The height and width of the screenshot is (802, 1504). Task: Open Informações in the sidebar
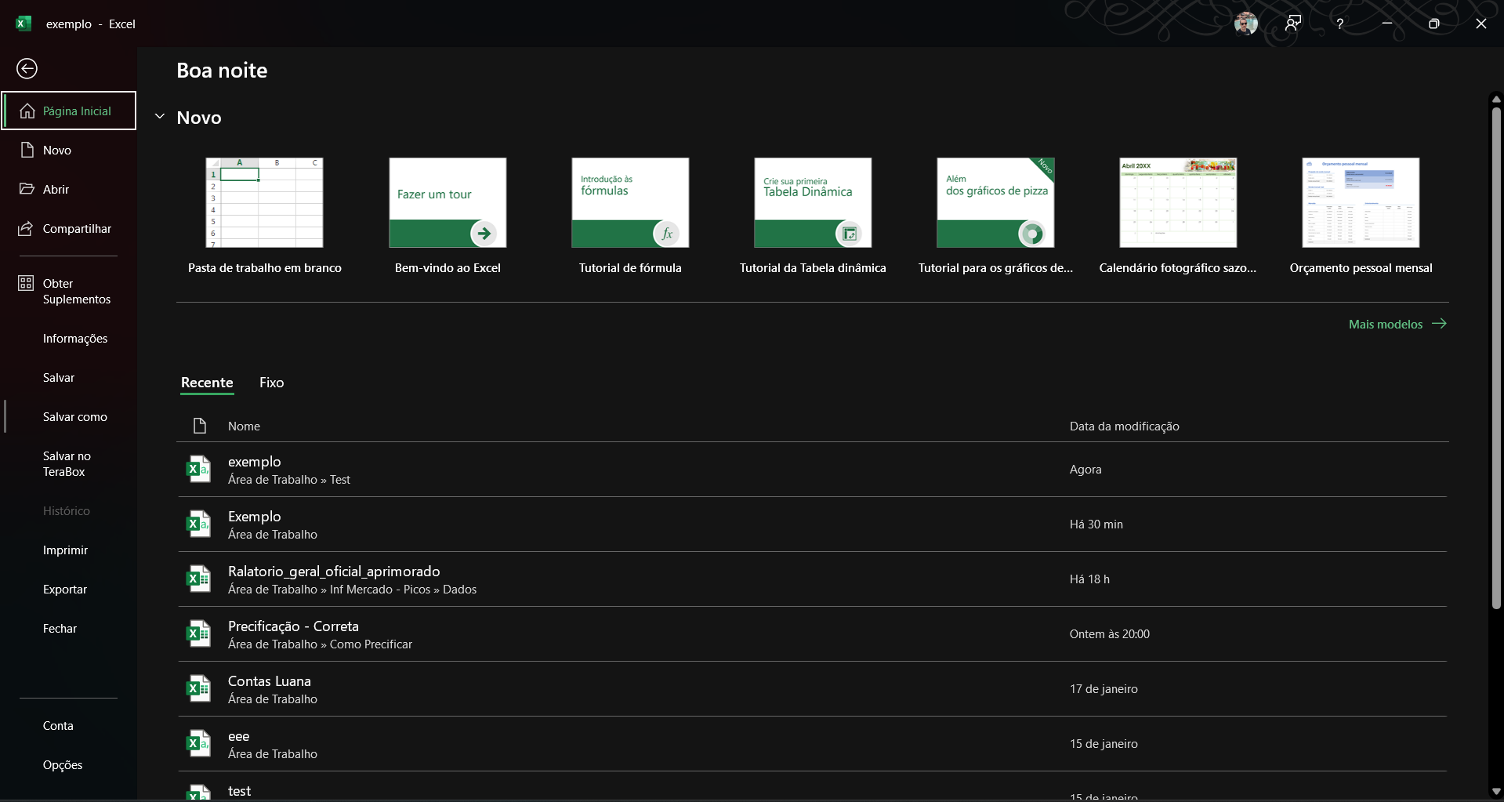click(75, 339)
